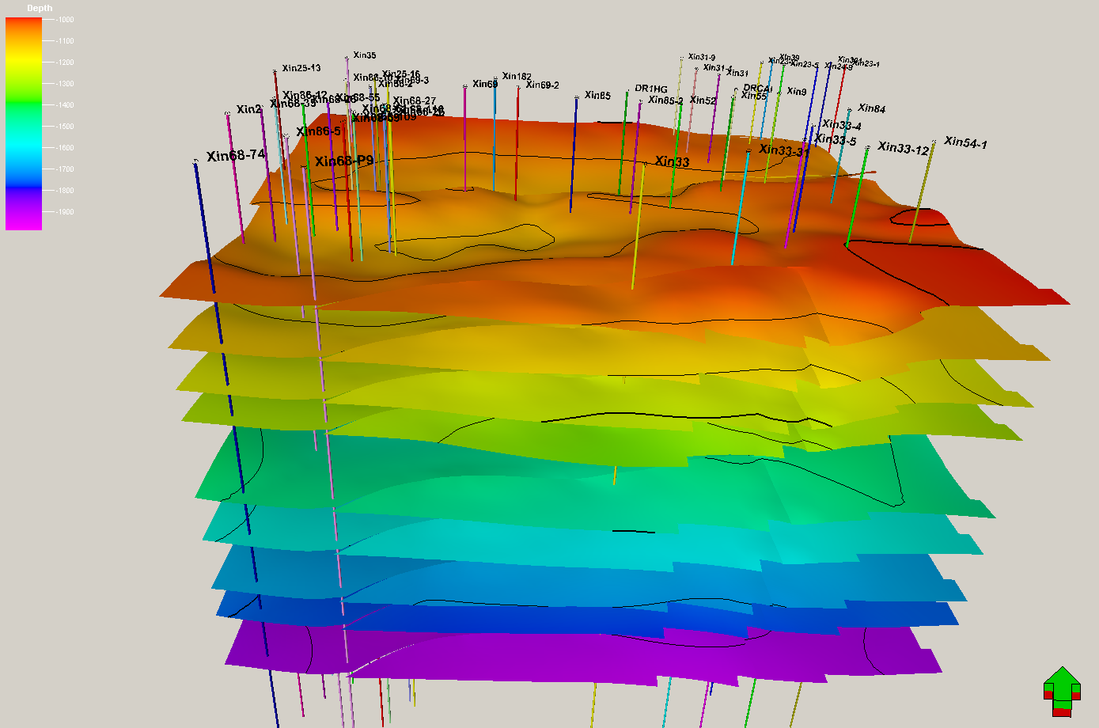This screenshot has height=728, width=1099.
Task: Click the Xin52 well label
Action: point(703,100)
